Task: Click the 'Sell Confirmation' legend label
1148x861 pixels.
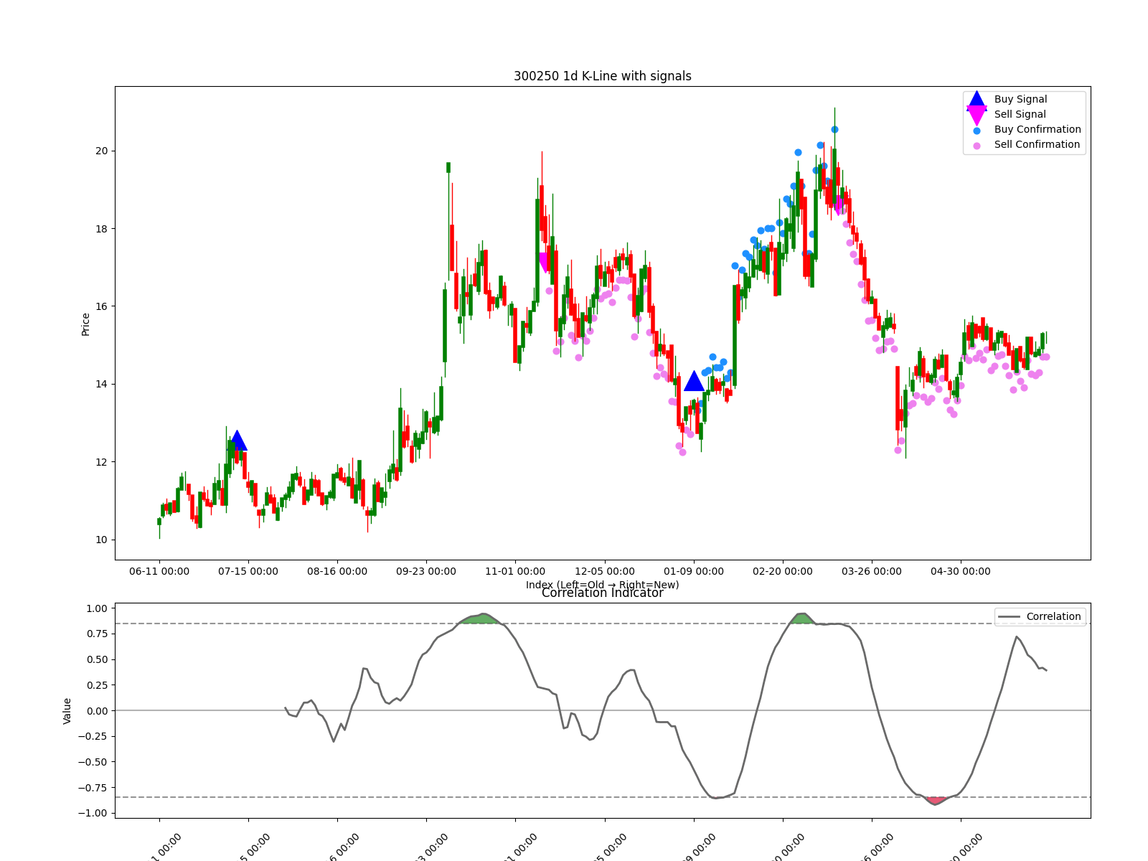Action: (x=1037, y=145)
